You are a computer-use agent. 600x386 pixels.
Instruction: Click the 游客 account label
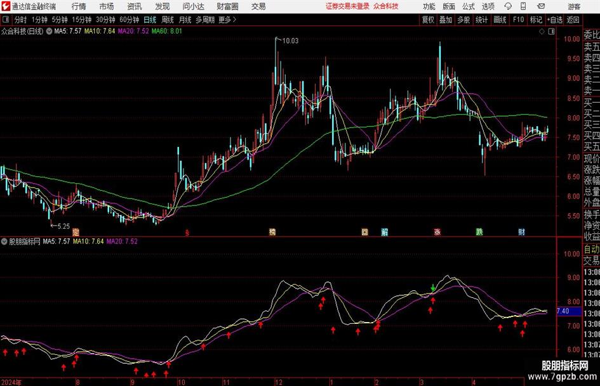pyautogui.click(x=574, y=6)
